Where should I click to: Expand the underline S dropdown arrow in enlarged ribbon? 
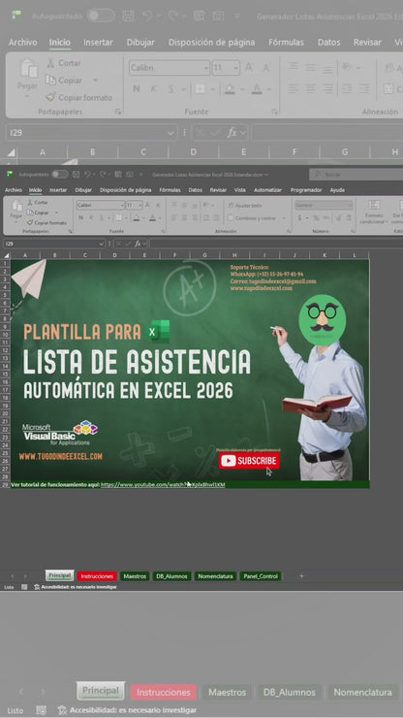pyautogui.click(x=183, y=89)
